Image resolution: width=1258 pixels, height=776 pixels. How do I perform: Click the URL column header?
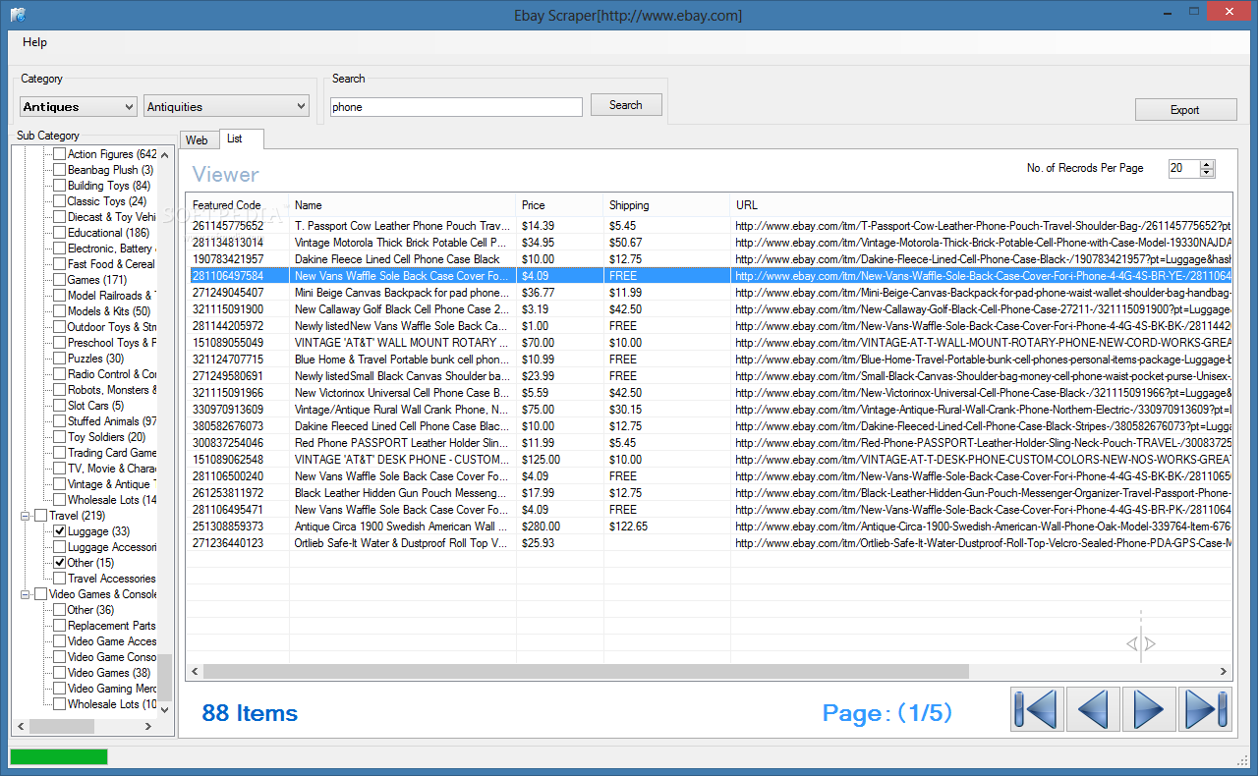point(981,205)
